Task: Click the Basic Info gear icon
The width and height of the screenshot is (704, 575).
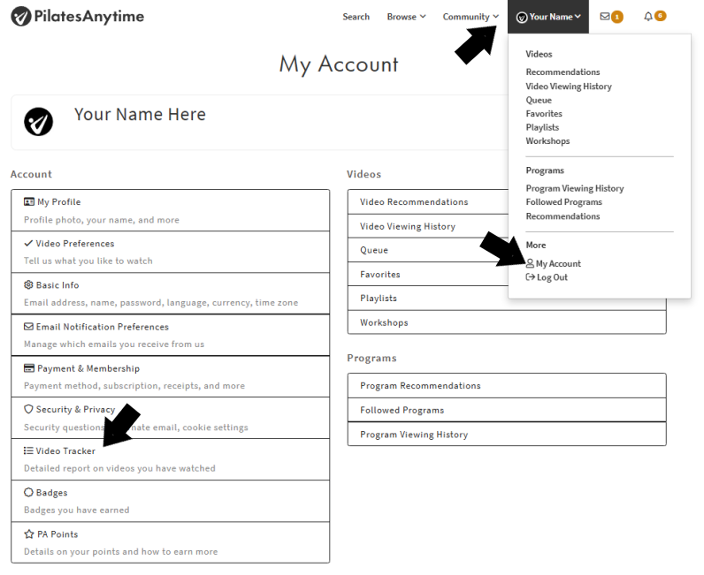Action: point(28,284)
